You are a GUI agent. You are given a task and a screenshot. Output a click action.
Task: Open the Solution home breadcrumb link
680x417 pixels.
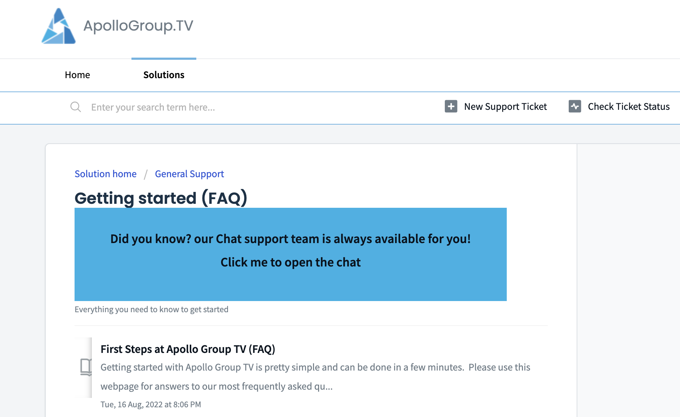[x=106, y=174]
